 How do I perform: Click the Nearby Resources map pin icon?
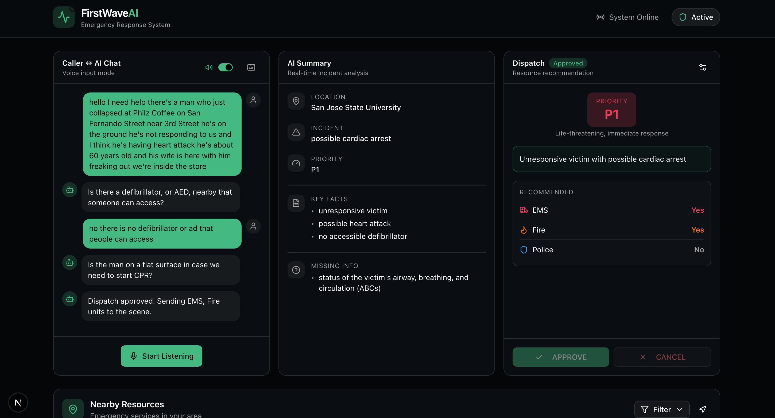73,409
